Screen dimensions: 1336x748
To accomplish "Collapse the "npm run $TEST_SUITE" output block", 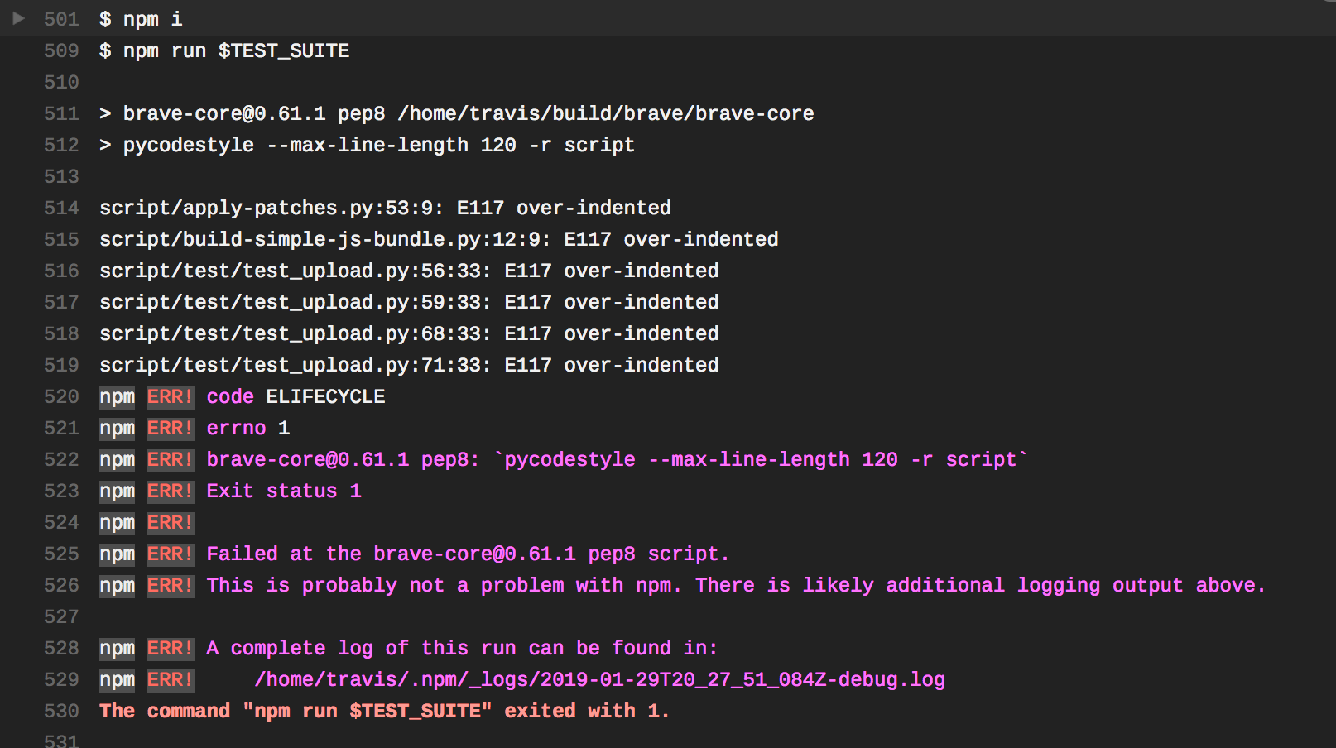I will pyautogui.click(x=18, y=50).
